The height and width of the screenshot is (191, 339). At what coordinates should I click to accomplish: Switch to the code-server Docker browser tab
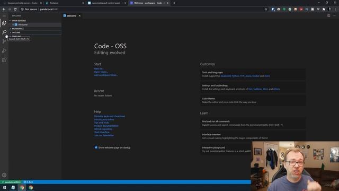(x=22, y=3)
